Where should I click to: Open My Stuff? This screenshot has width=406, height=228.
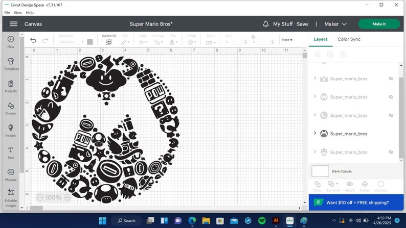point(283,24)
